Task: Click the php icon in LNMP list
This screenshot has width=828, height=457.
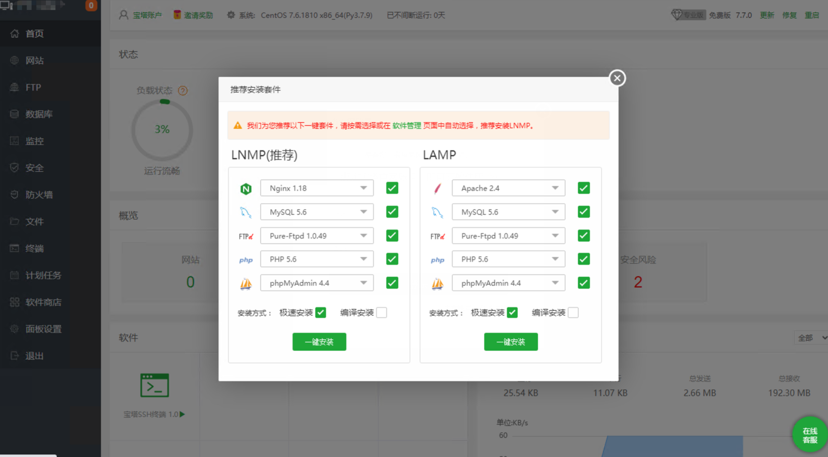Action: click(246, 260)
